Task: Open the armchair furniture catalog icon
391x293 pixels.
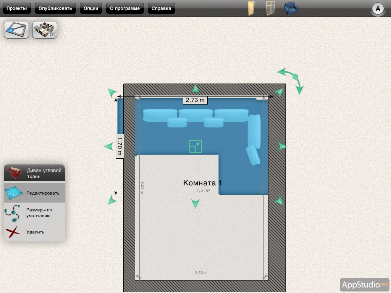Action: point(291,8)
